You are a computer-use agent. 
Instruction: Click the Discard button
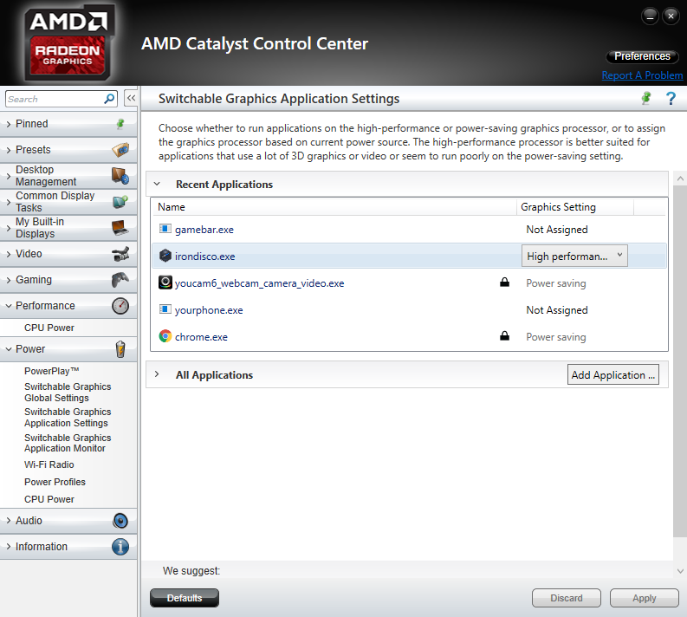567,598
